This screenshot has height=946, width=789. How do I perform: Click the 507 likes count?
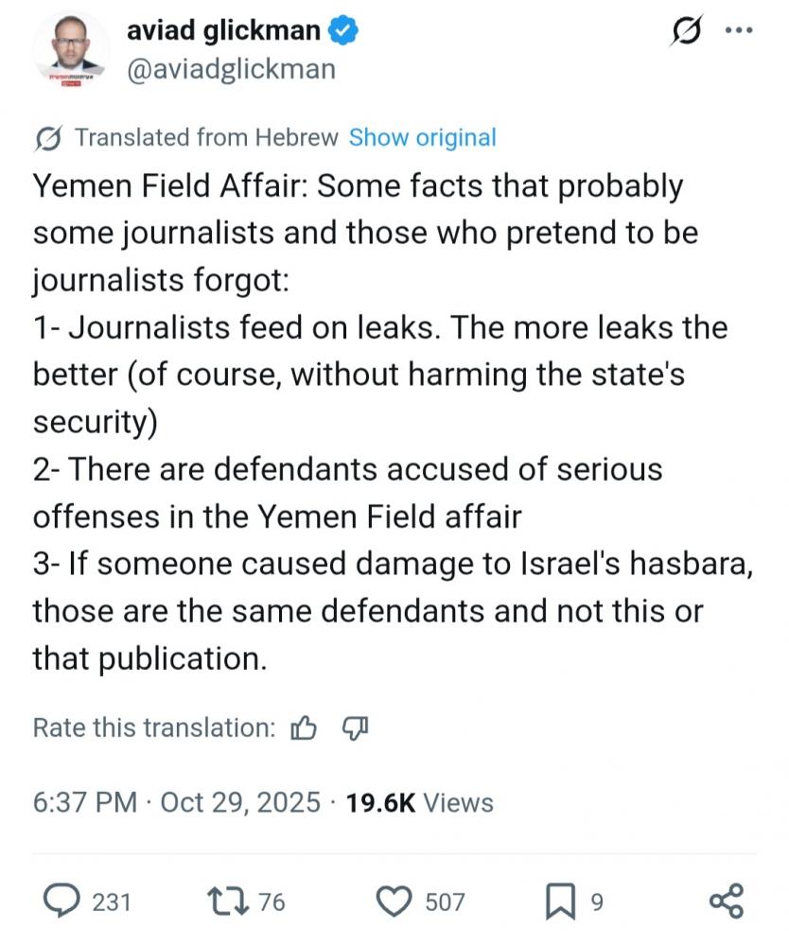pos(445,902)
